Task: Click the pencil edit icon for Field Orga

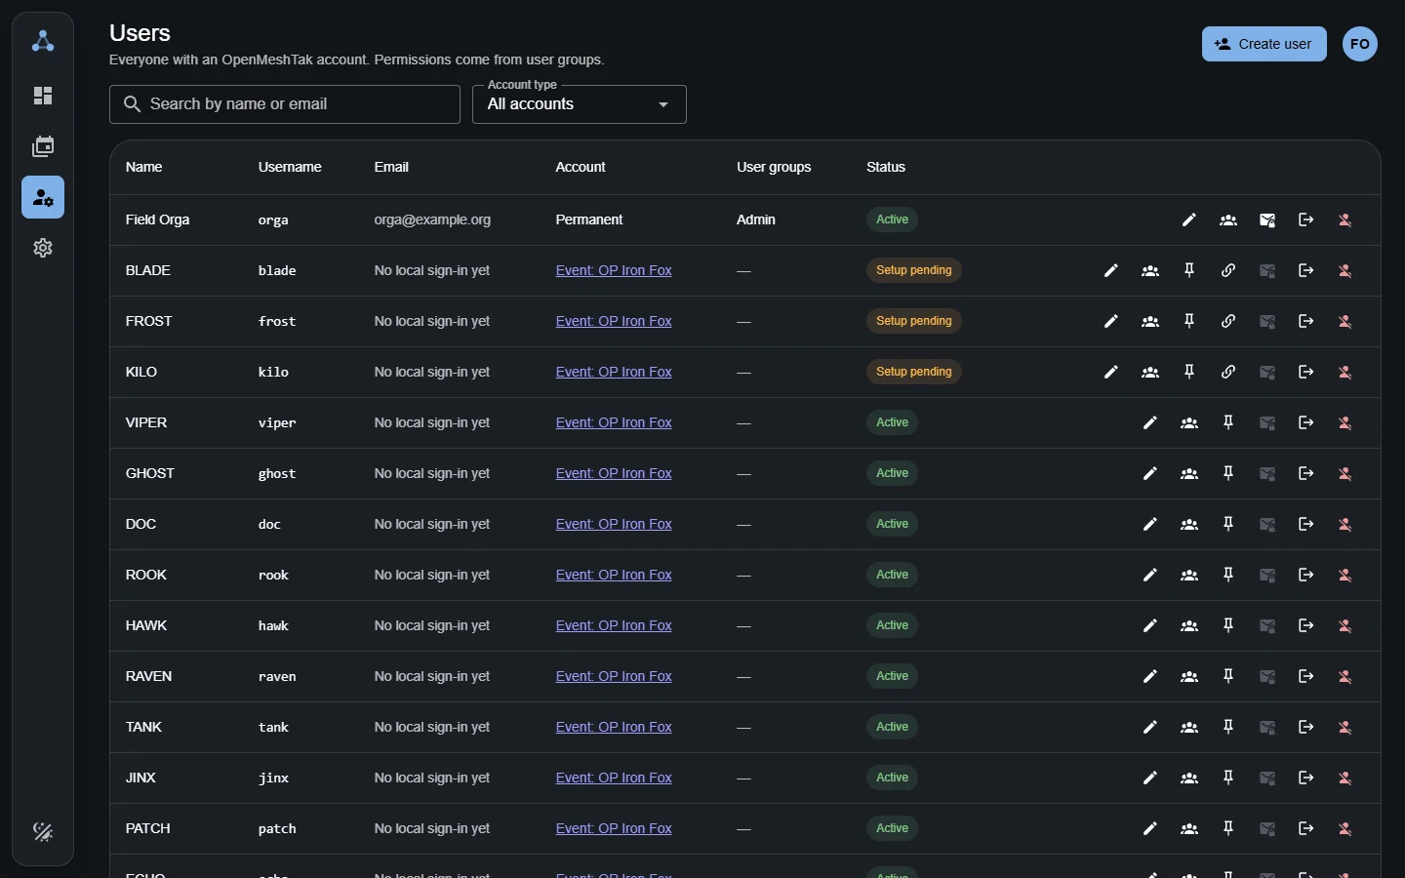Action: (1189, 220)
